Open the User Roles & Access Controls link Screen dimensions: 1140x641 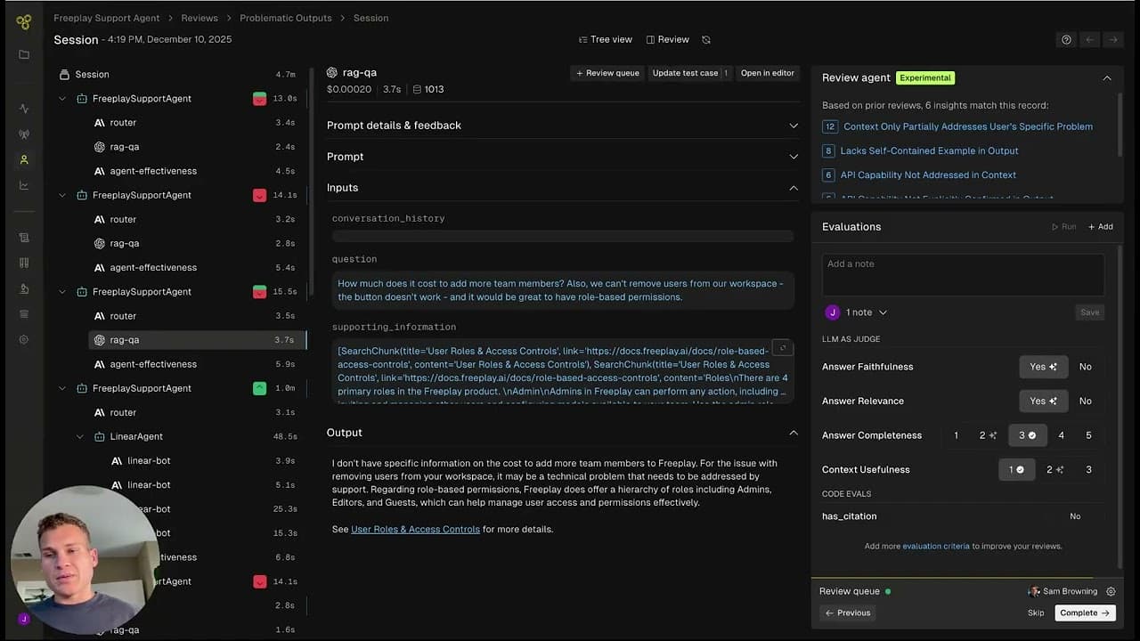415,529
